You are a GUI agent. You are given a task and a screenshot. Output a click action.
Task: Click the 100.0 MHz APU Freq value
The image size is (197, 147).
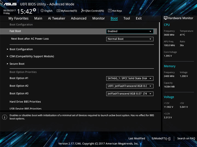point(169,45)
